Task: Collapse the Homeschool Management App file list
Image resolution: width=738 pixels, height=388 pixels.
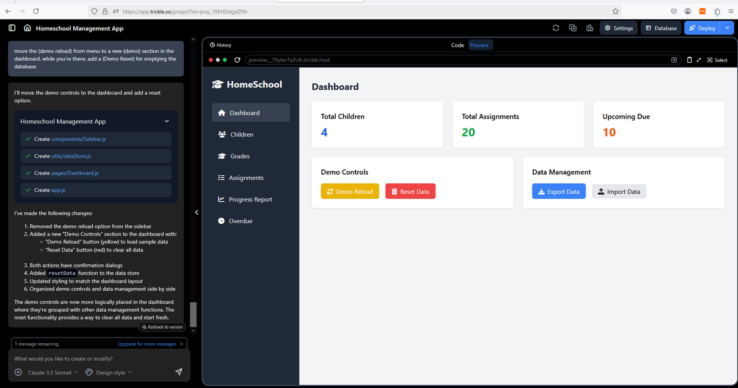Action: click(x=167, y=121)
